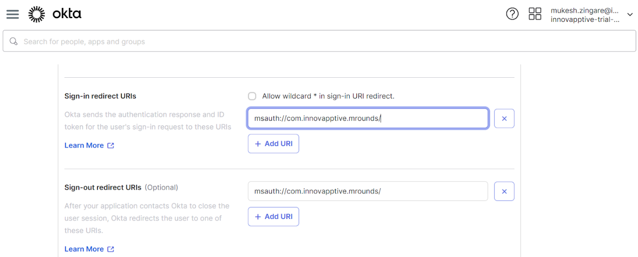Remove the sign-out redirect URI with X
Screen dimensions: 638x257
click(504, 191)
